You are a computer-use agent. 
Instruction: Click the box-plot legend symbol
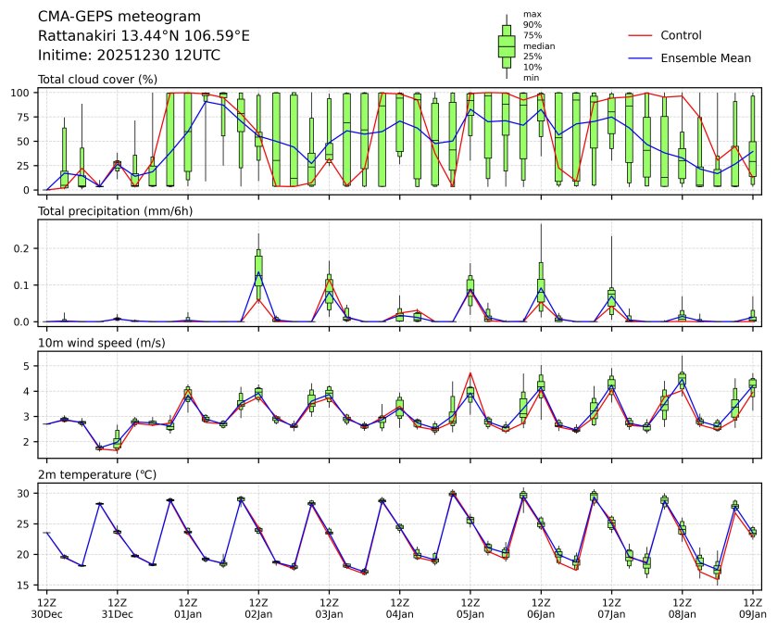click(x=506, y=46)
